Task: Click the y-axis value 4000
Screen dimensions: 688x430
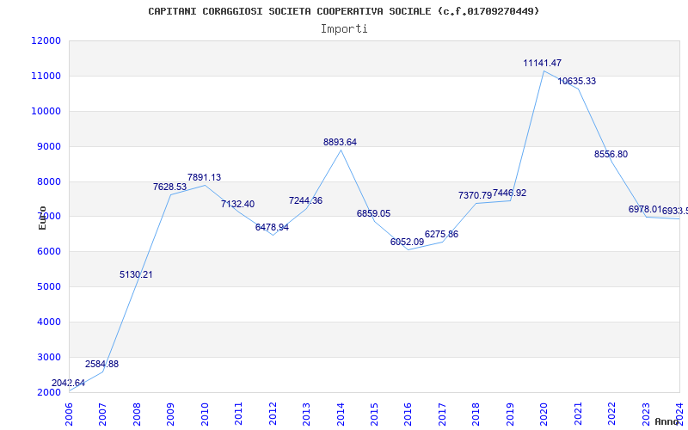Action: 48,322
